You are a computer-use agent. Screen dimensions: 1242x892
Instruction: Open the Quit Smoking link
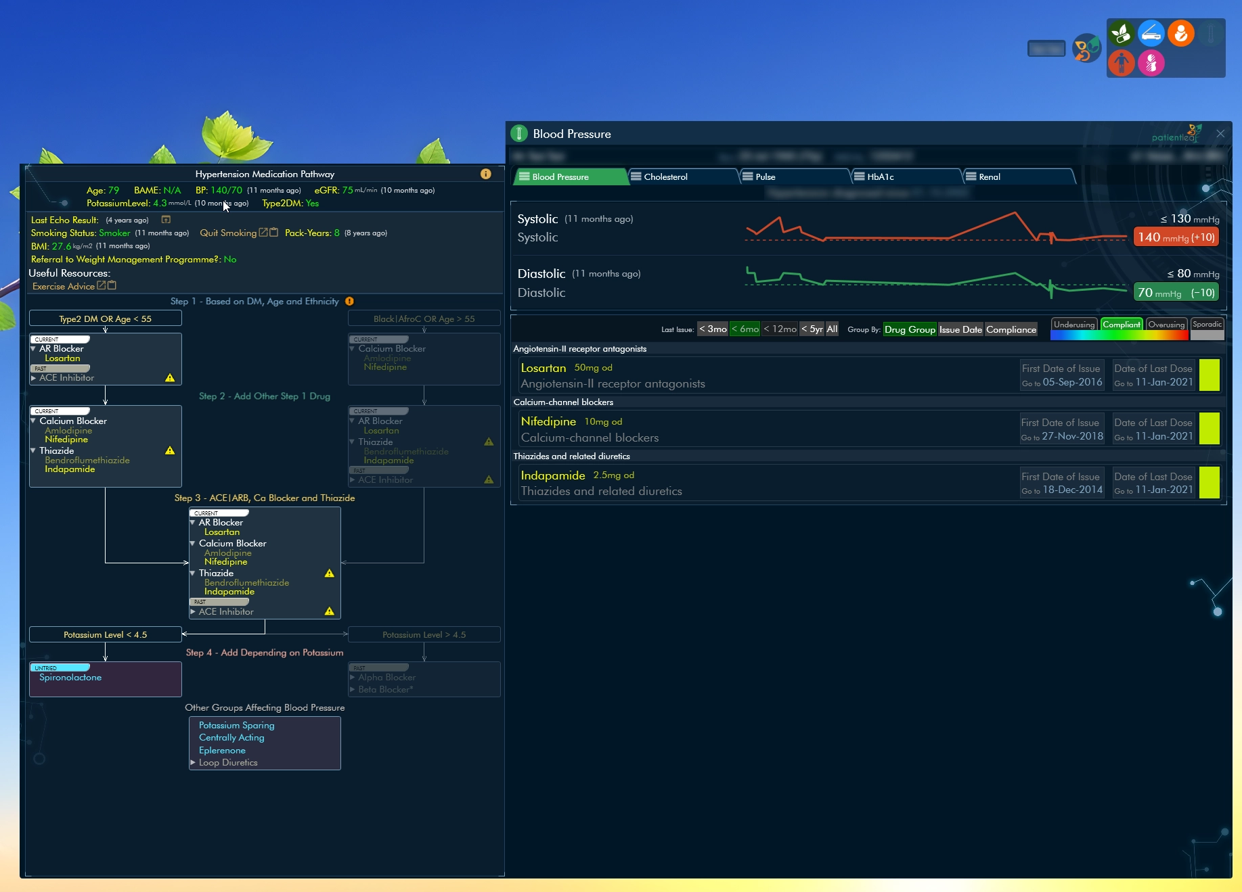(x=228, y=233)
